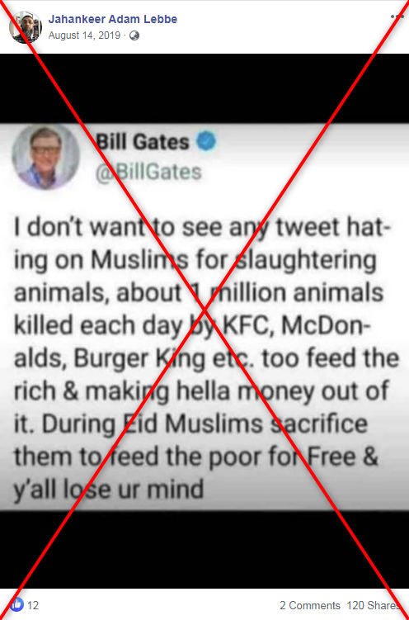Click the tweet line mentioning Burger King
The width and height of the screenshot is (409, 620).
pos(206,358)
